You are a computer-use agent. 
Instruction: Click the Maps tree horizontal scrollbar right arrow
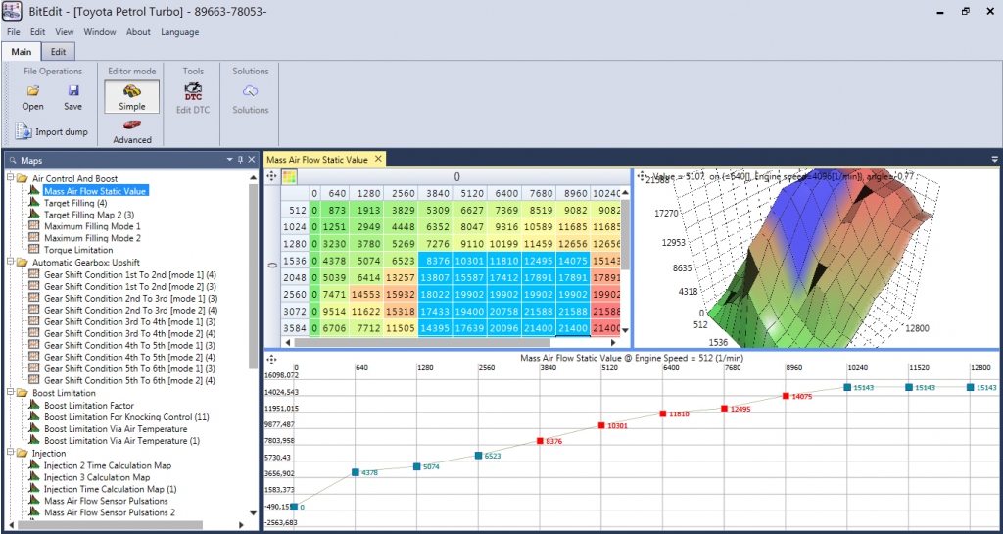[241, 524]
